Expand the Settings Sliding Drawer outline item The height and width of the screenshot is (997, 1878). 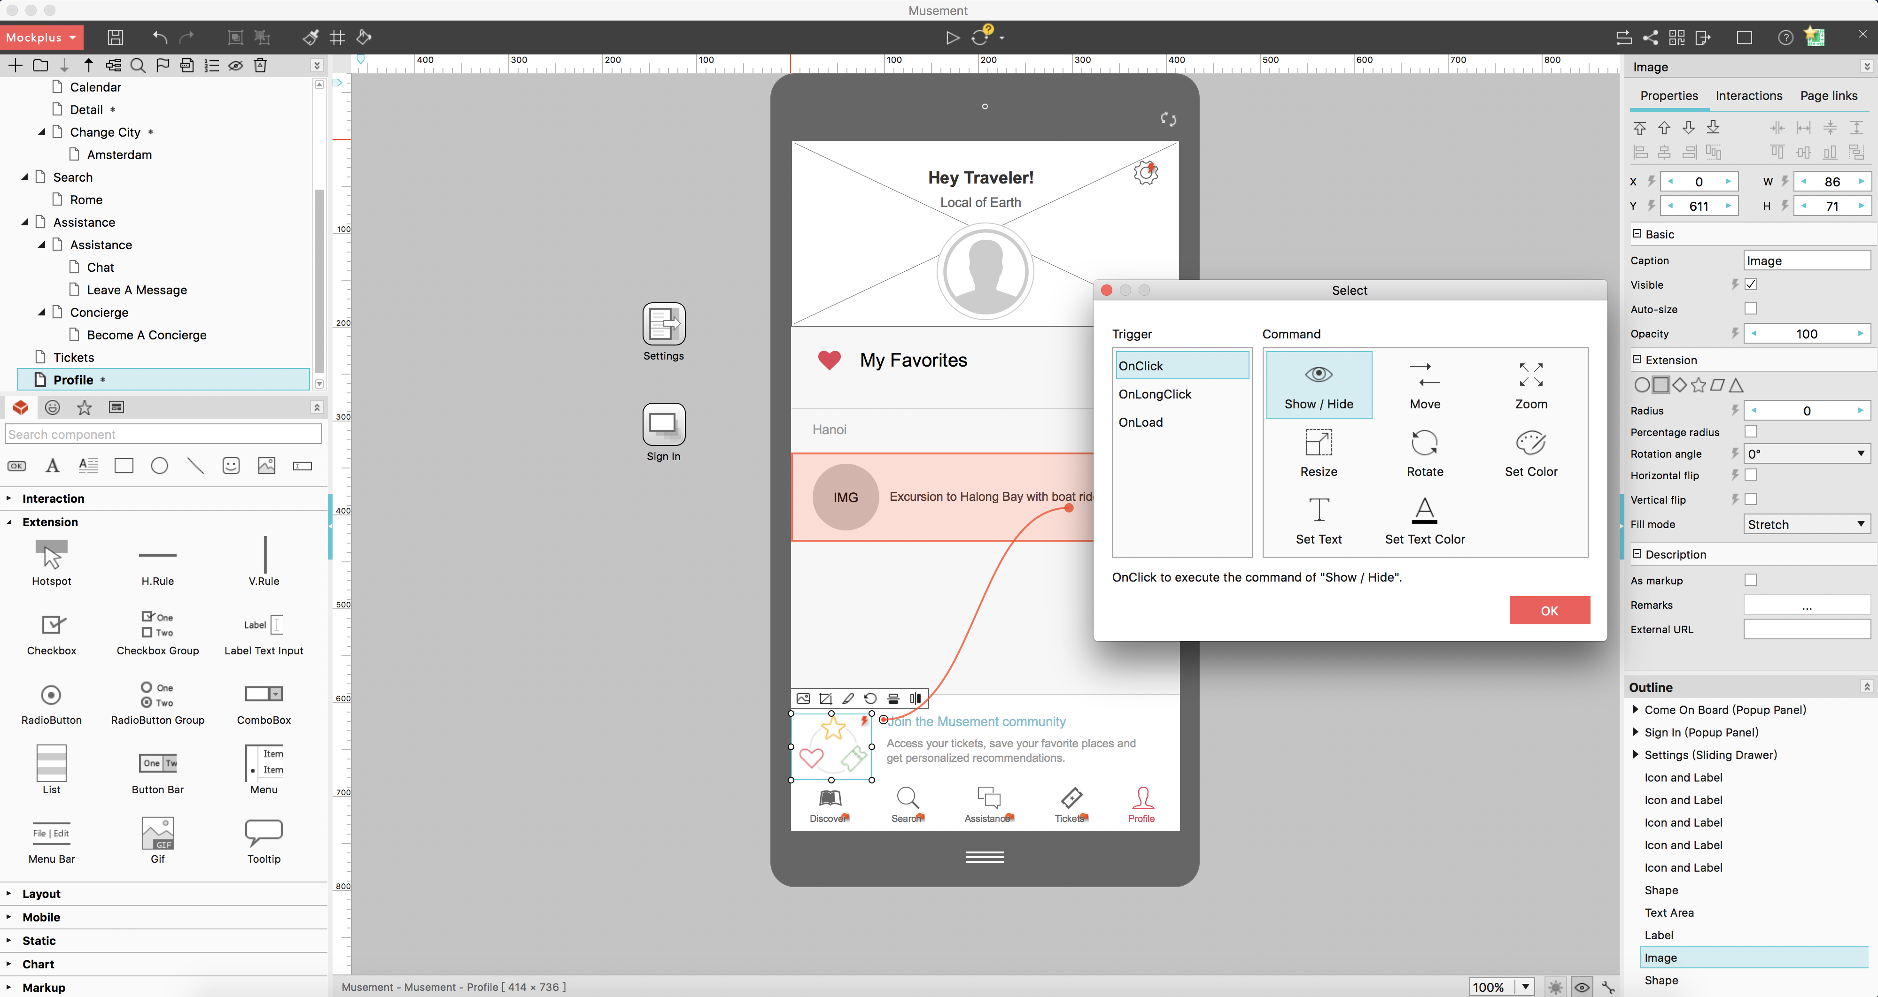pyautogui.click(x=1636, y=755)
